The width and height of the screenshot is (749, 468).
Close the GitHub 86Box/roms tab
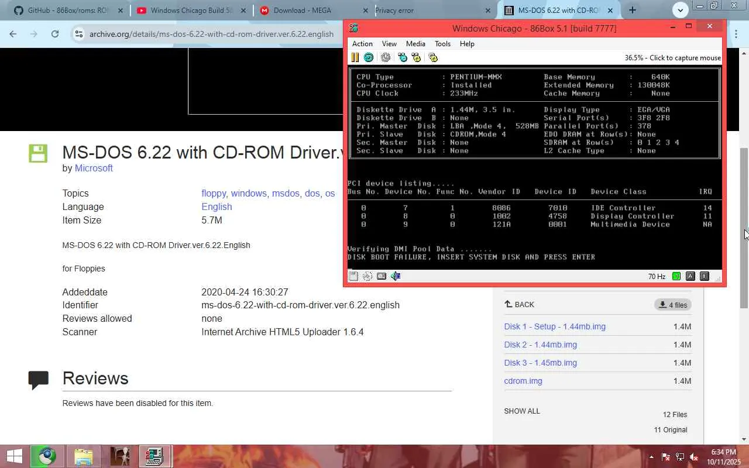120,11
